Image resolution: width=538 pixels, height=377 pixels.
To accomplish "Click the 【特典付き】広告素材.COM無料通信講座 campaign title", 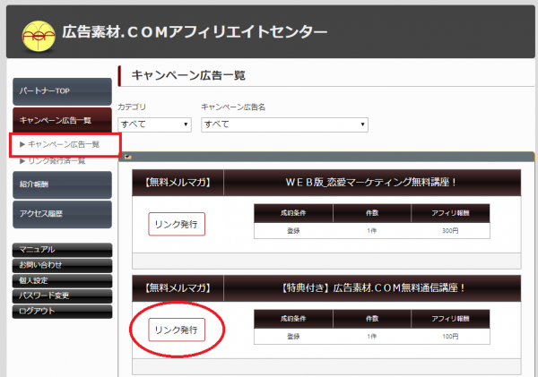I will click(372, 287).
